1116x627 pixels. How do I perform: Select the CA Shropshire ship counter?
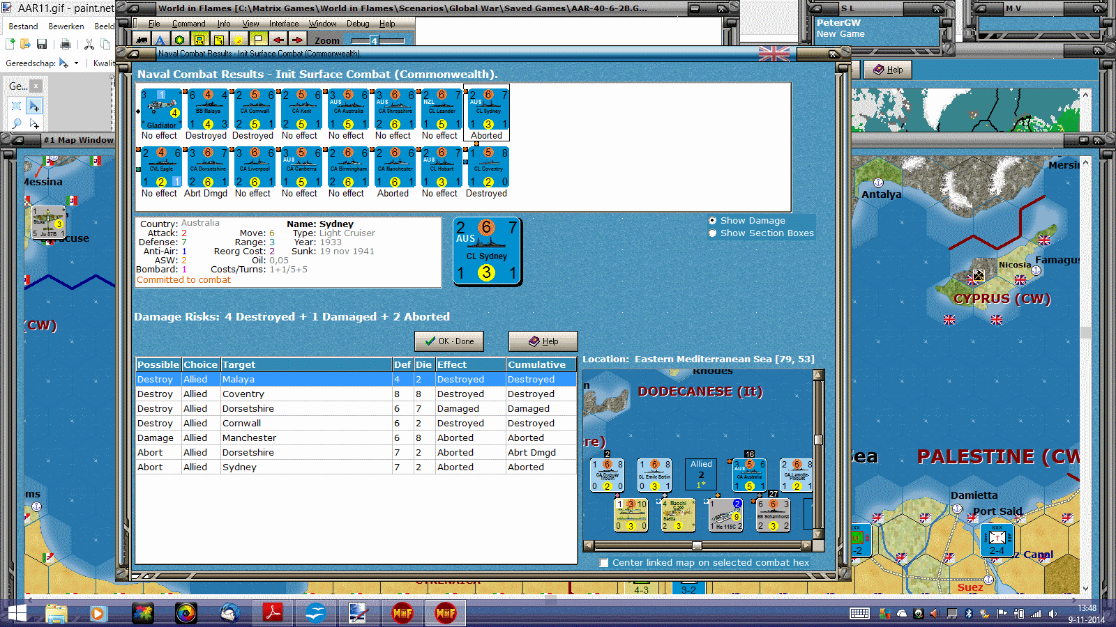coord(395,109)
